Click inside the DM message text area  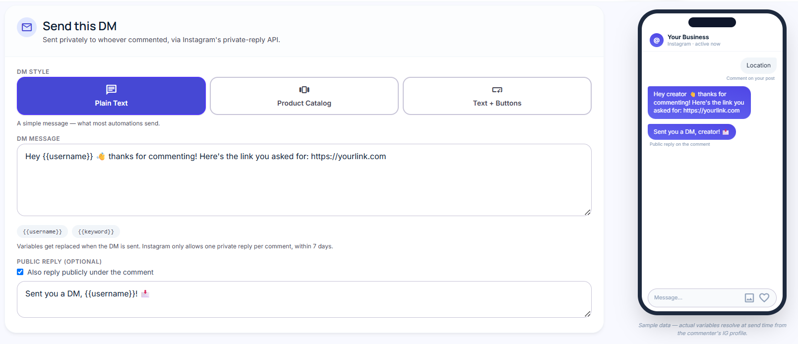click(x=304, y=180)
